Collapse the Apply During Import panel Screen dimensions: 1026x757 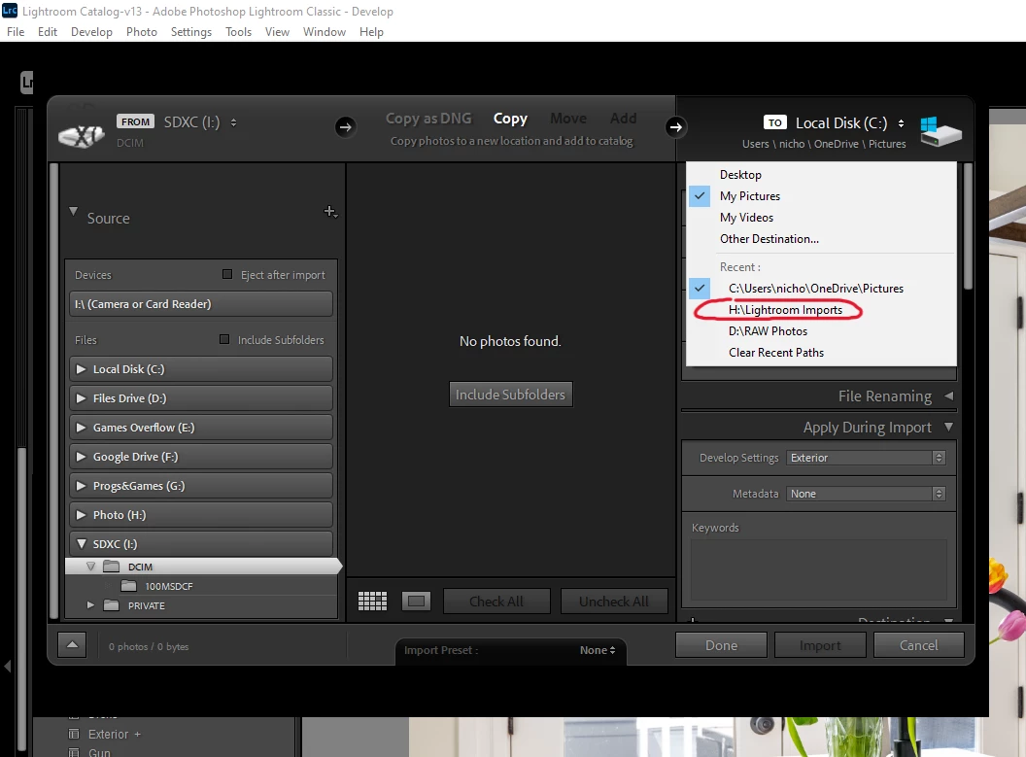click(x=949, y=427)
